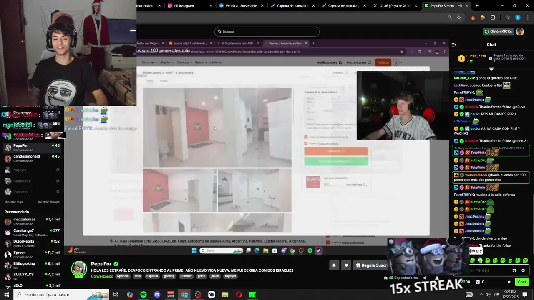
Task: Open offline channel Palermo in sidebar
Action: (x=32, y=192)
